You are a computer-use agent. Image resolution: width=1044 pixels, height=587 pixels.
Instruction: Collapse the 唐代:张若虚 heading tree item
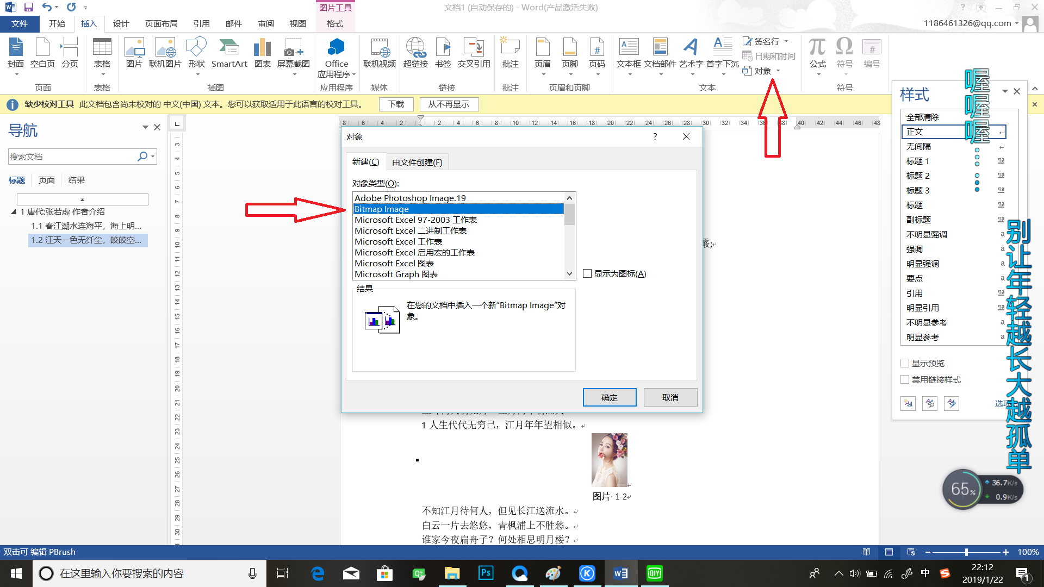[x=14, y=212]
